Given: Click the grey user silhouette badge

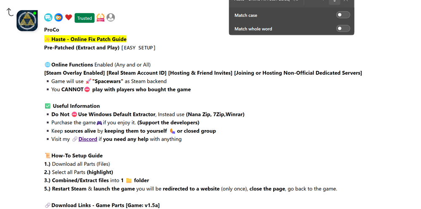Looking at the screenshot, I should coord(111,18).
